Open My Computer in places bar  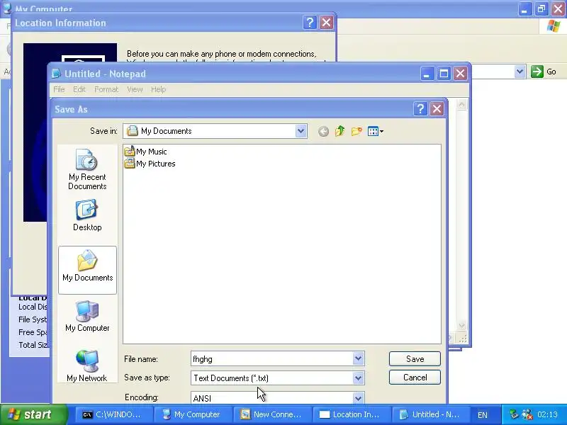pos(87,316)
